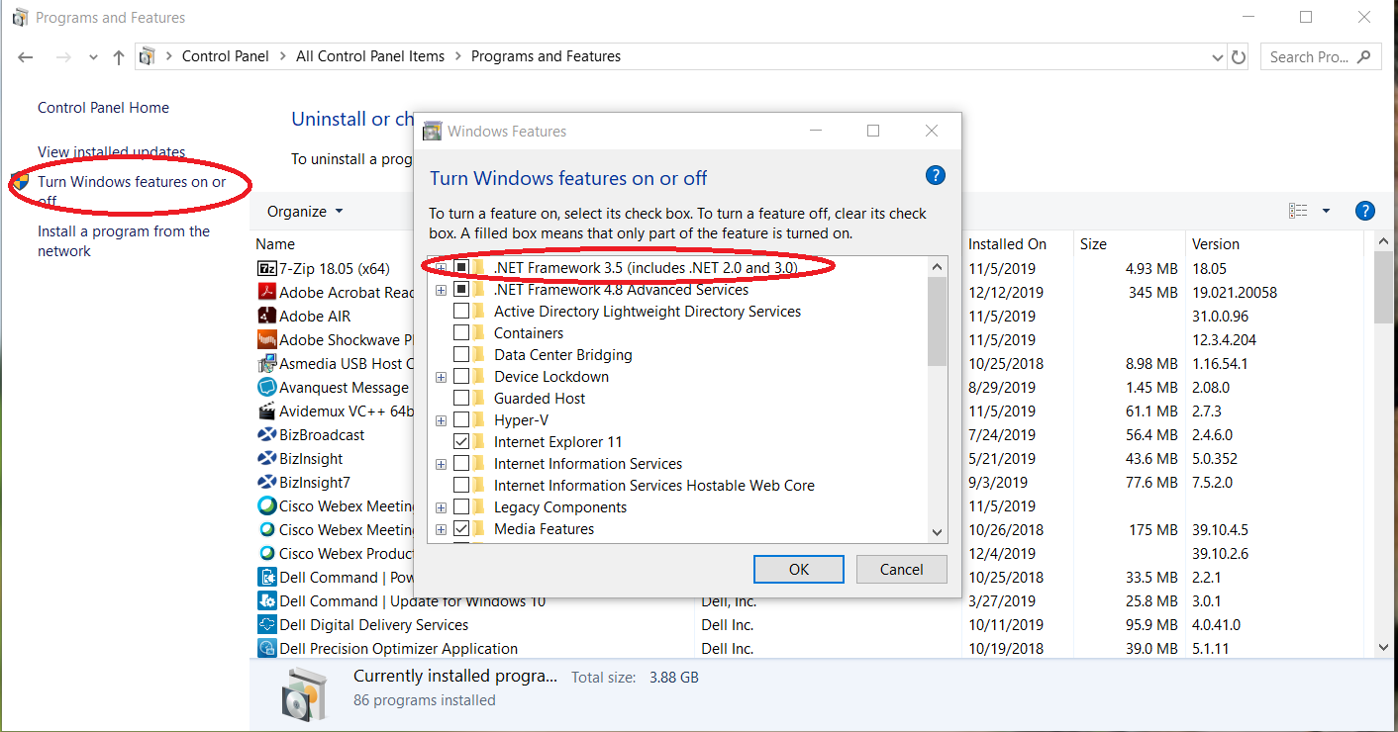1398x732 pixels.
Task: Click Cancel in Windows Features dialog
Action: [901, 569]
